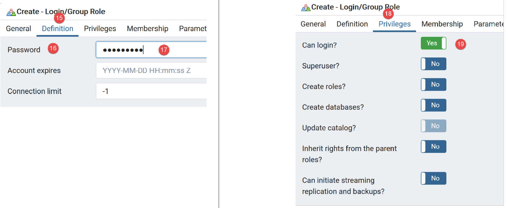Toggle the 'Update catalog?' switch
Image resolution: width=508 pixels, height=208 pixels.
pos(433,126)
